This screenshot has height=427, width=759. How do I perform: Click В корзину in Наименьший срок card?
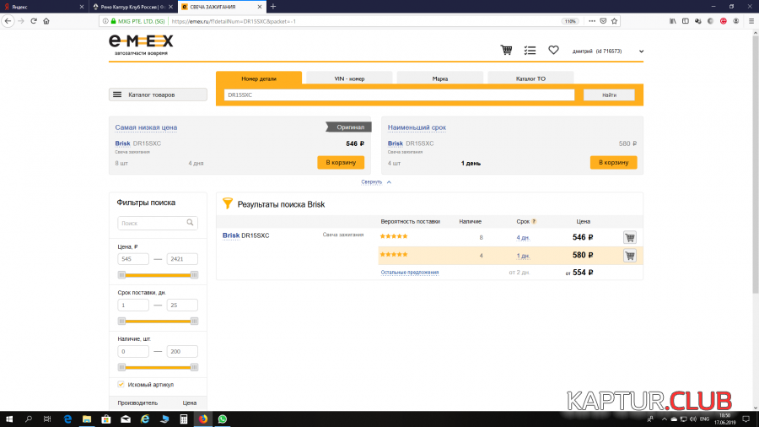pyautogui.click(x=613, y=162)
